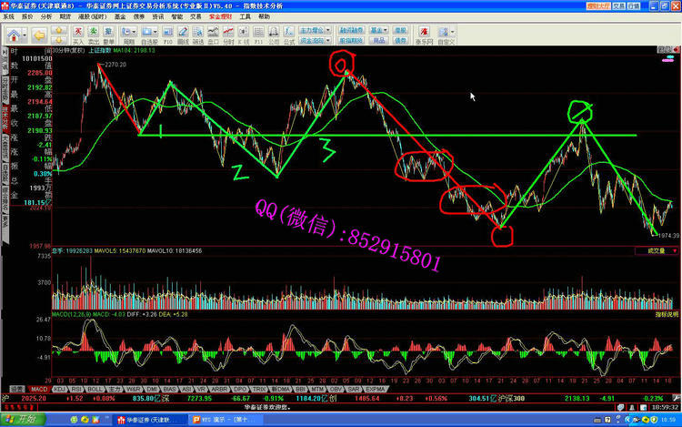Click the 卖出 (sell) toolbar icon
The image size is (682, 427).
coord(93,35)
